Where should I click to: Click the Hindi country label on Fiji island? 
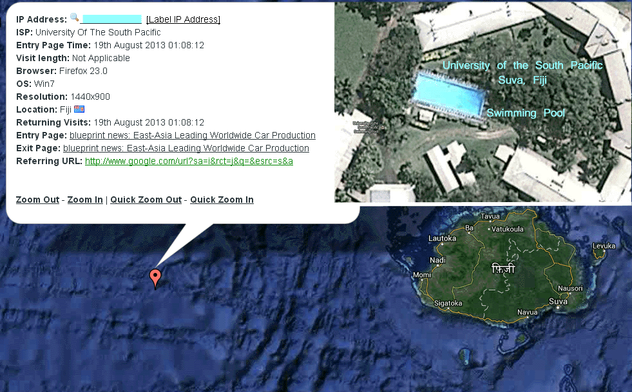[503, 268]
